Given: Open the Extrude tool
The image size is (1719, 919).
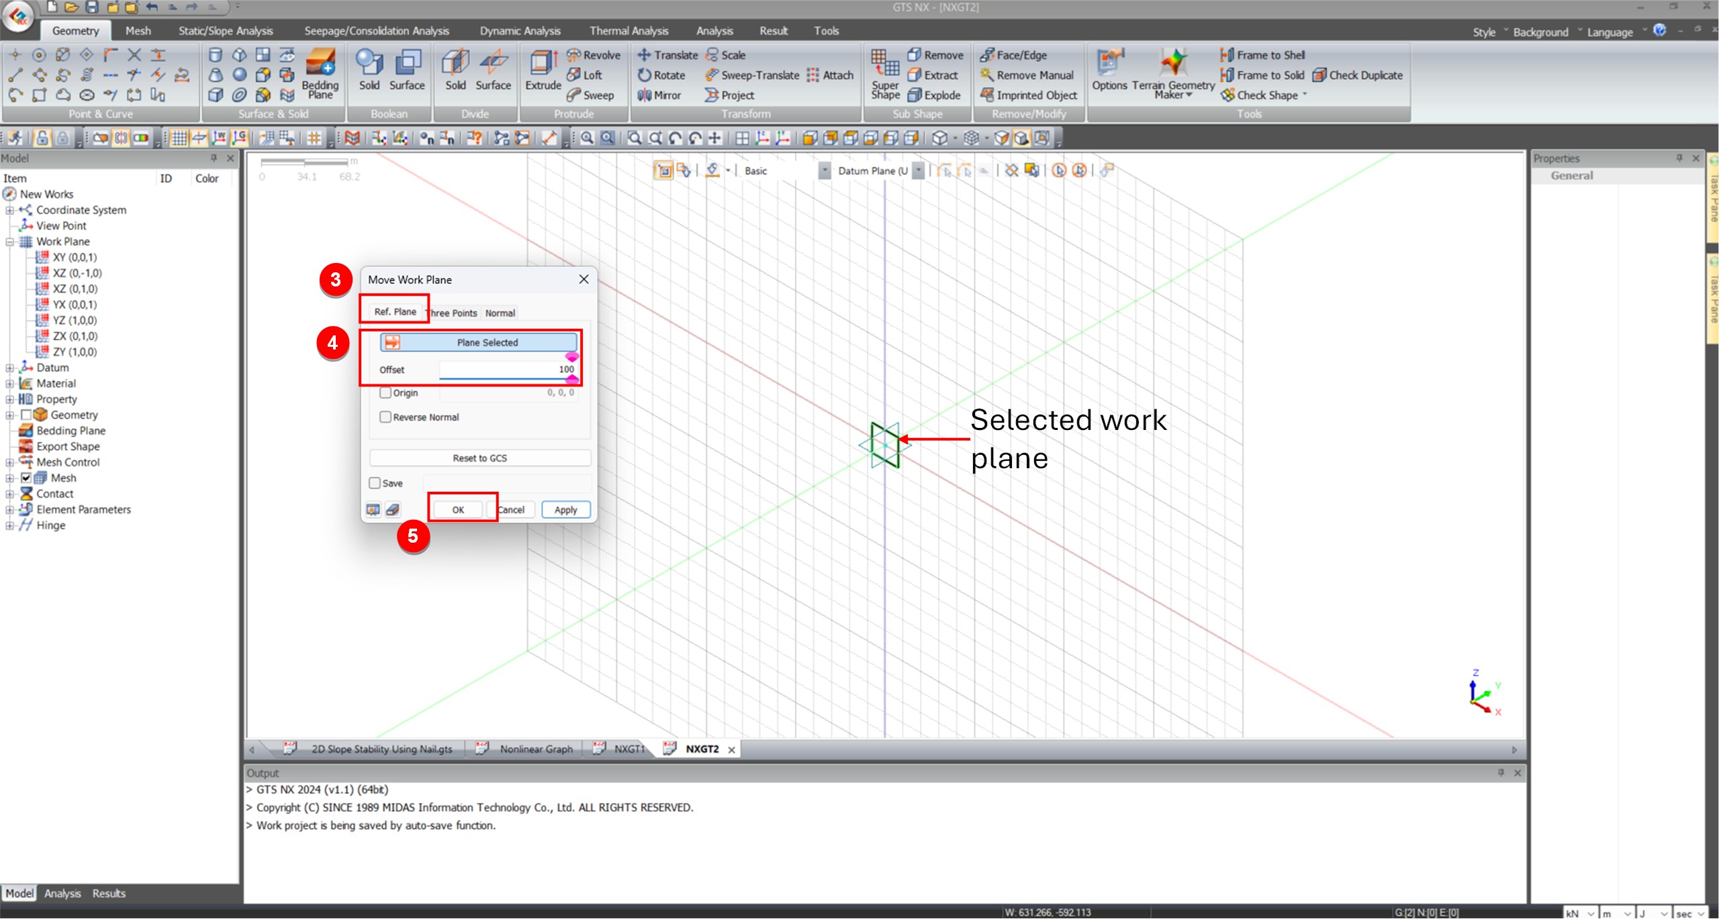Looking at the screenshot, I should click(543, 70).
